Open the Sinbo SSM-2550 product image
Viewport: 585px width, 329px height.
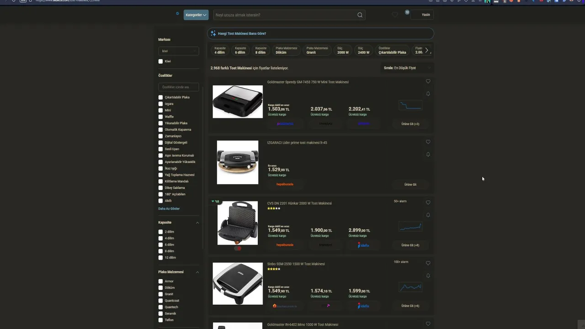[x=238, y=283]
